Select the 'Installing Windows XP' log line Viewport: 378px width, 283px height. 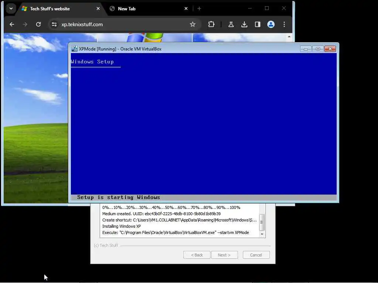tap(121, 226)
